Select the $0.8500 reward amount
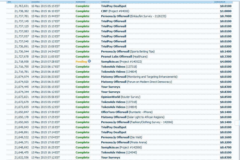The width and height of the screenshot is (240, 160). click(x=226, y=97)
